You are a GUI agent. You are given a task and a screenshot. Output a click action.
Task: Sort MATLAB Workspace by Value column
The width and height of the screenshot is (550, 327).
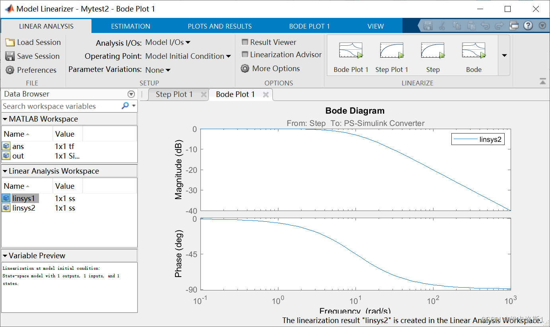(x=68, y=134)
